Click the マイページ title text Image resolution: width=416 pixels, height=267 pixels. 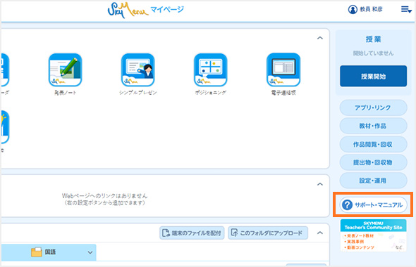click(167, 10)
